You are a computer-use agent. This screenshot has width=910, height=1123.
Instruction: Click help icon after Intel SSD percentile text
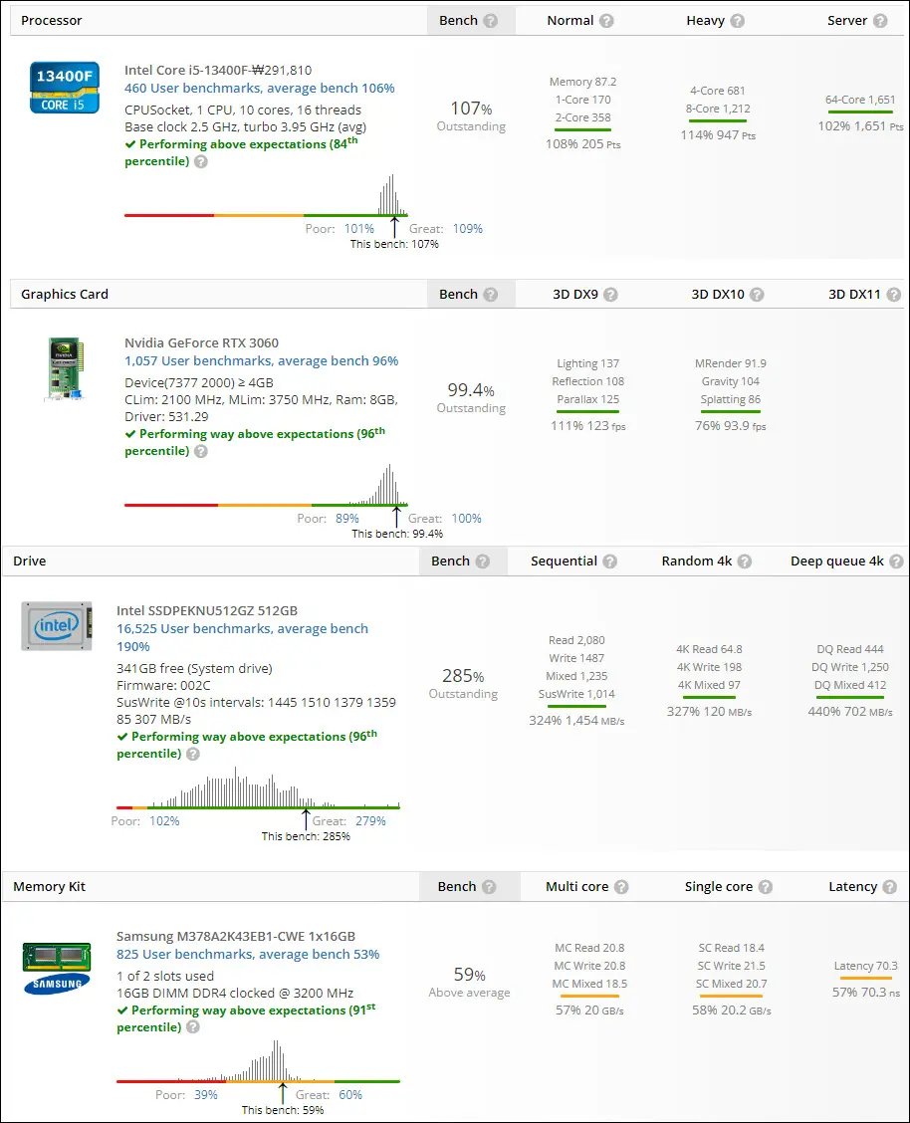click(x=193, y=755)
